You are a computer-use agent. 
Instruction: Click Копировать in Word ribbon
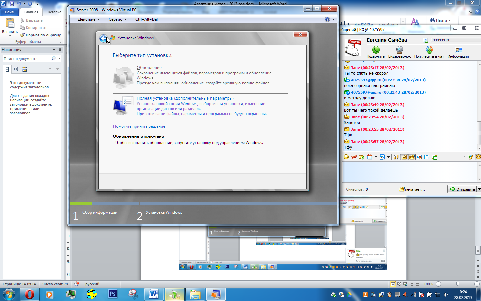[33, 28]
